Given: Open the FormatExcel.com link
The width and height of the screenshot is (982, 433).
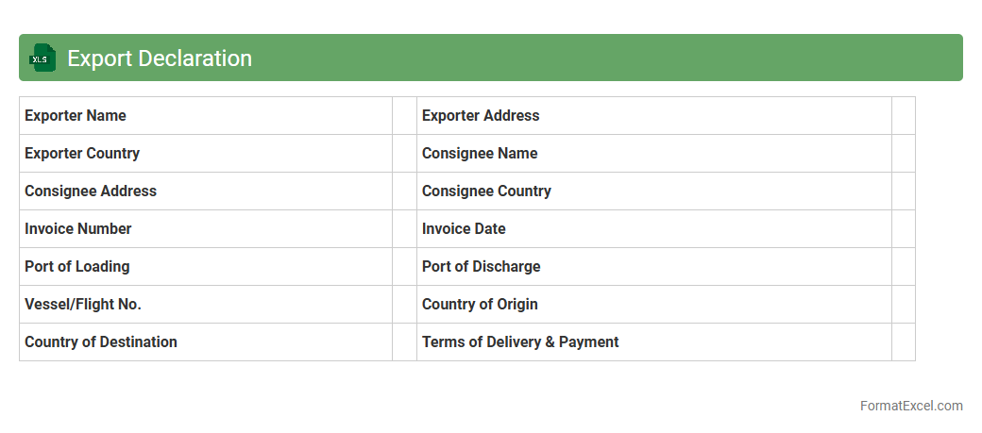Looking at the screenshot, I should pyautogui.click(x=910, y=406).
